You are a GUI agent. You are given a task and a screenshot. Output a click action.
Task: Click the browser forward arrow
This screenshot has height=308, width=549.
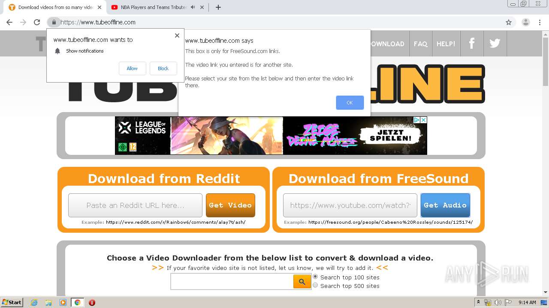23,22
